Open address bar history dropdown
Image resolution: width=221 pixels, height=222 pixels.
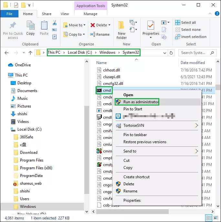(x=165, y=53)
